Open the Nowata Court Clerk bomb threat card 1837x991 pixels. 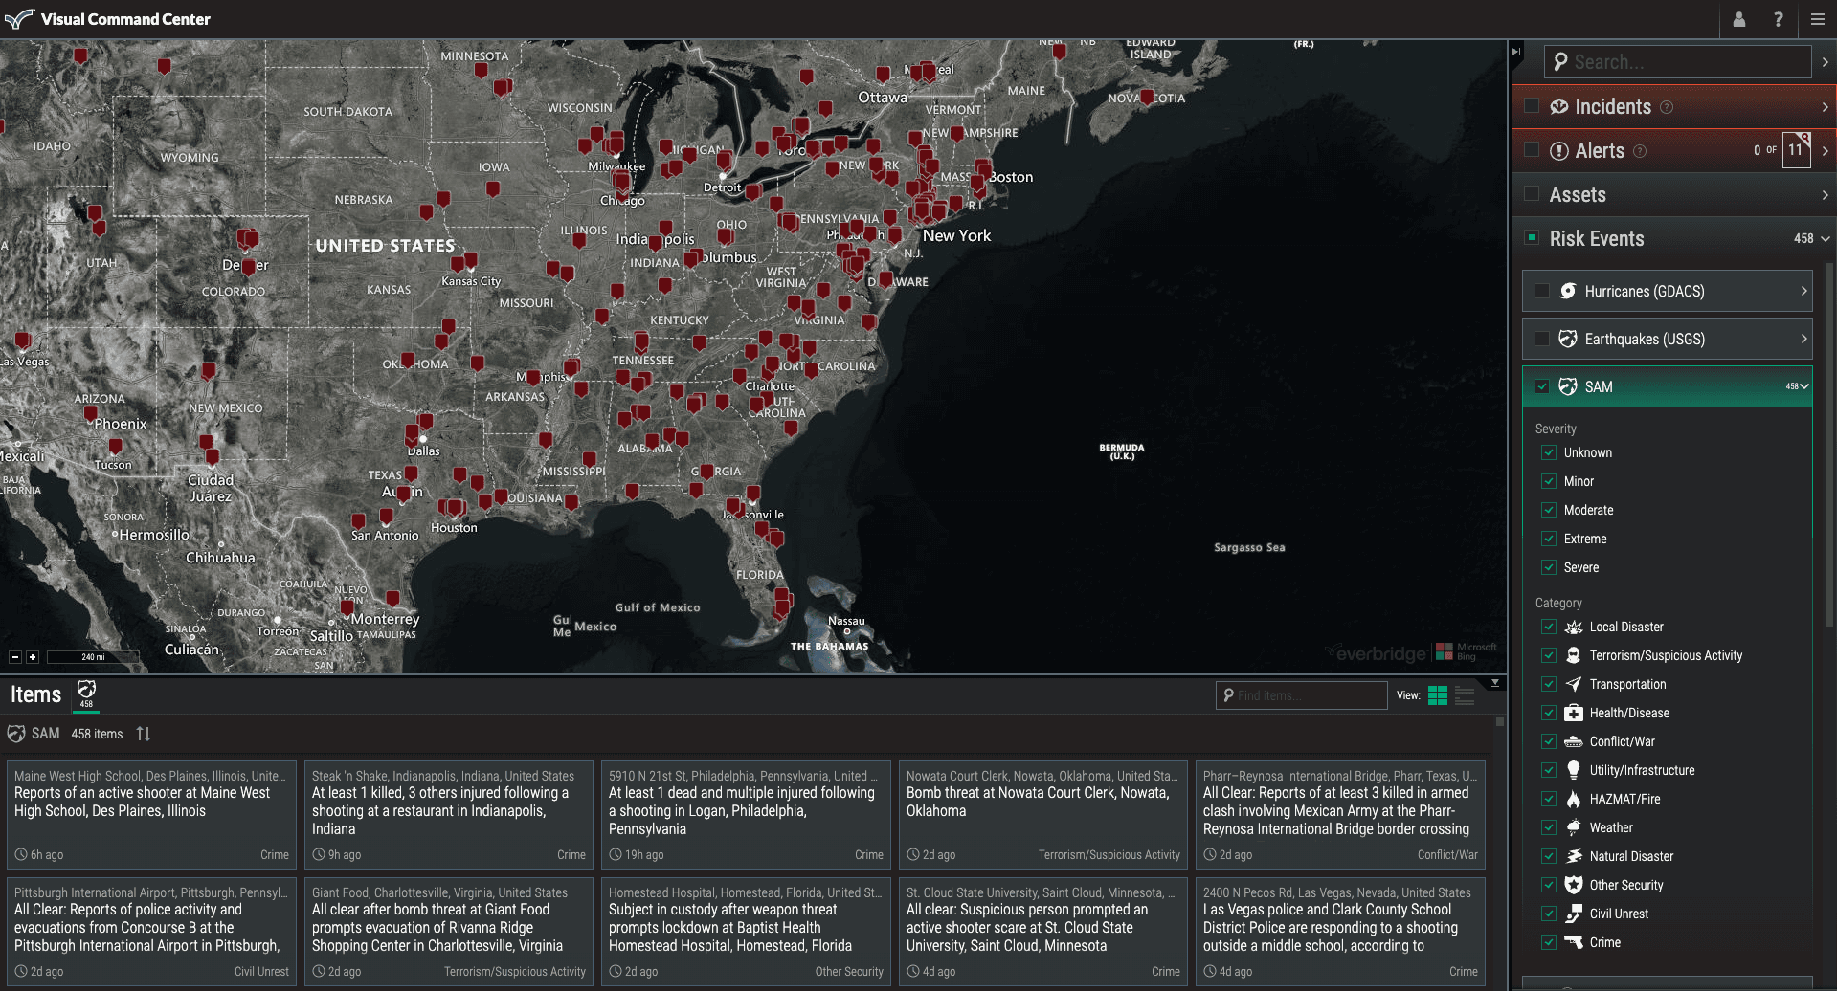pos(1043,815)
